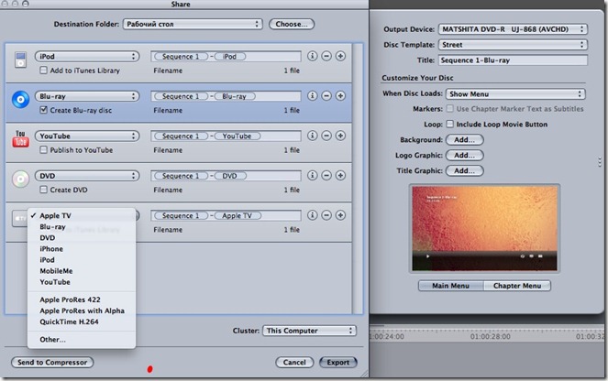The height and width of the screenshot is (381, 608).
Task: Choose DVD from the popup menu
Action: coord(82,238)
